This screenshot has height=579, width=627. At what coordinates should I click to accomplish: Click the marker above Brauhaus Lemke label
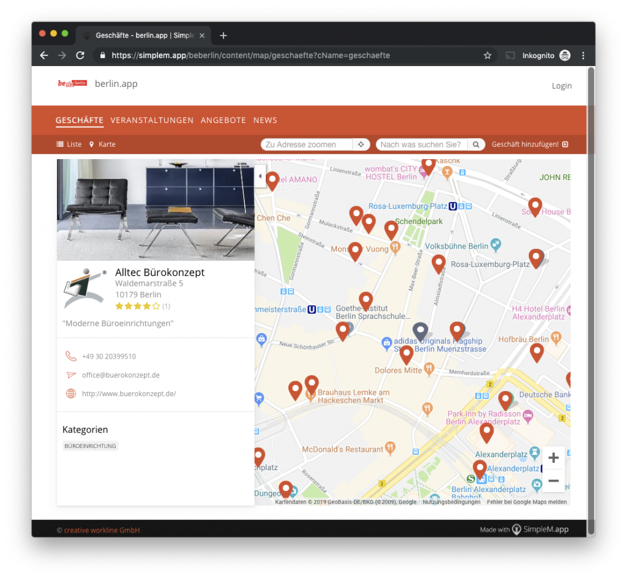(x=312, y=385)
